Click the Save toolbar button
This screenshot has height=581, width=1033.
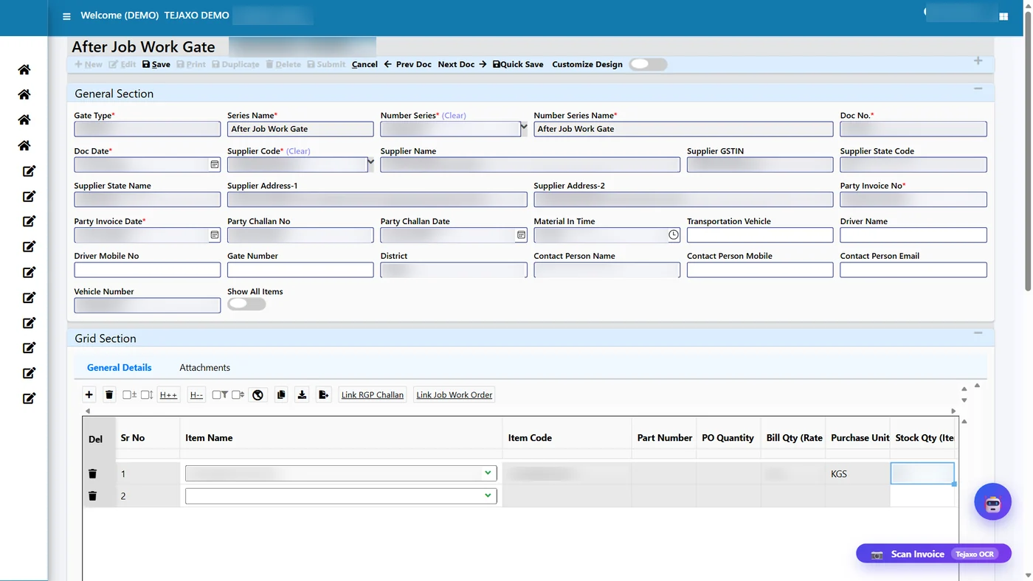pyautogui.click(x=156, y=64)
